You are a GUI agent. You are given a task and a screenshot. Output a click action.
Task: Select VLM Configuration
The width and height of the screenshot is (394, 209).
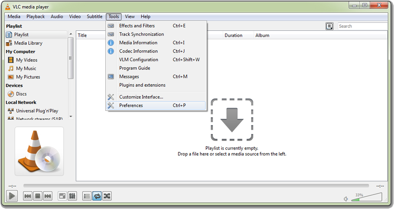156,60
